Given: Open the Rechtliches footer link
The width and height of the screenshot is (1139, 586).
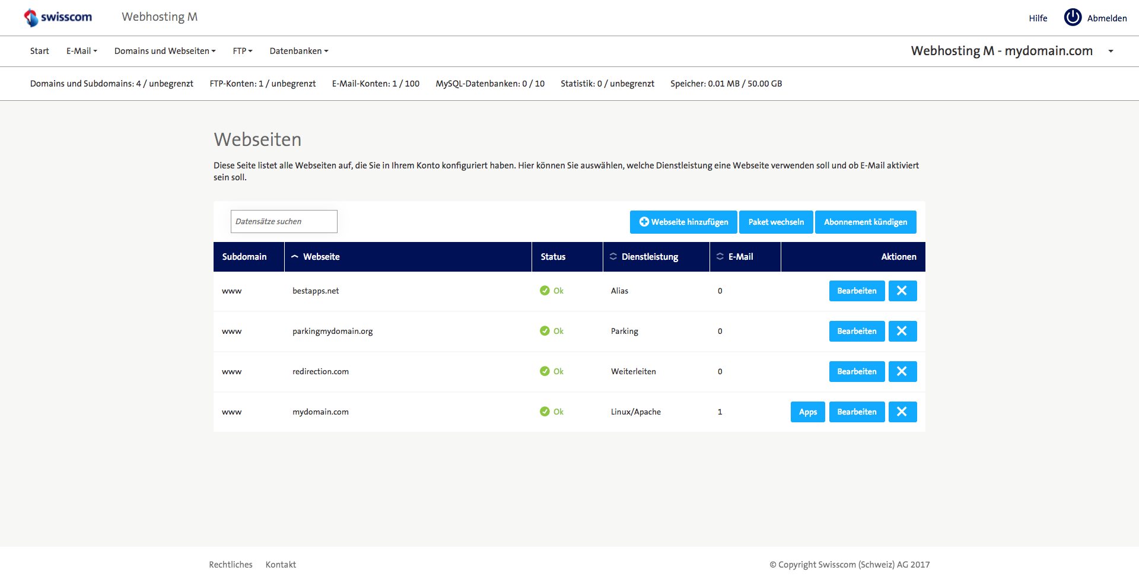Looking at the screenshot, I should pos(231,565).
